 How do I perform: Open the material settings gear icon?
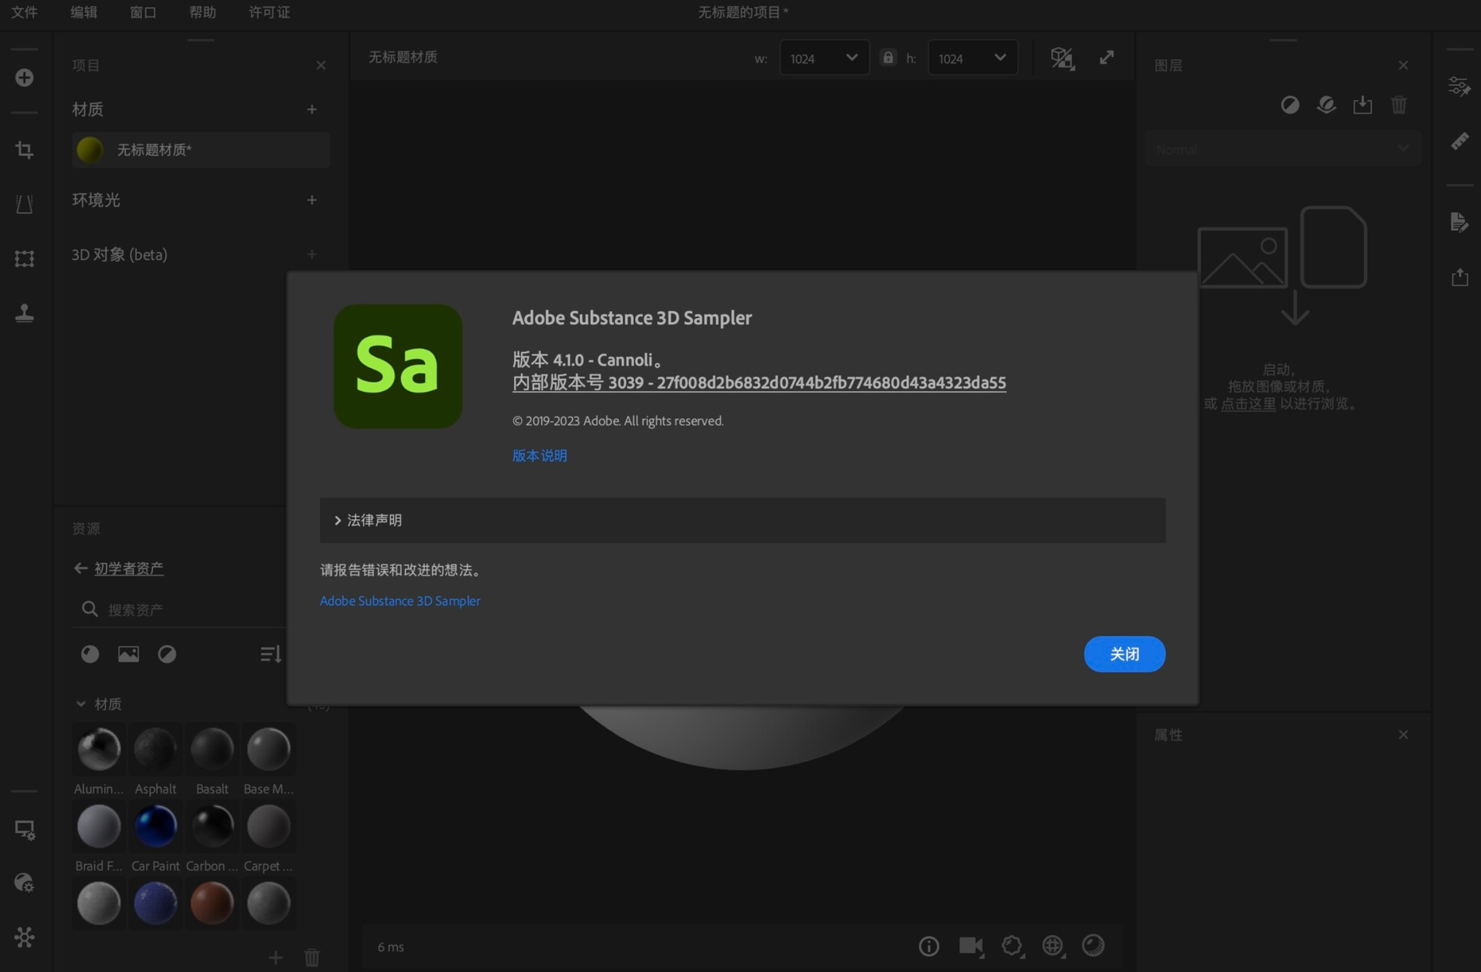25,883
